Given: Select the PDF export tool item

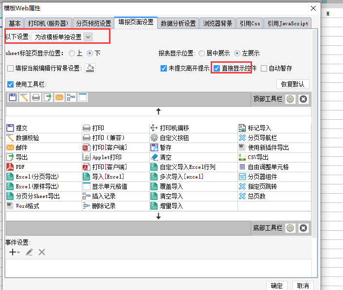Looking at the screenshot, I should pyautogui.click(x=44, y=167).
